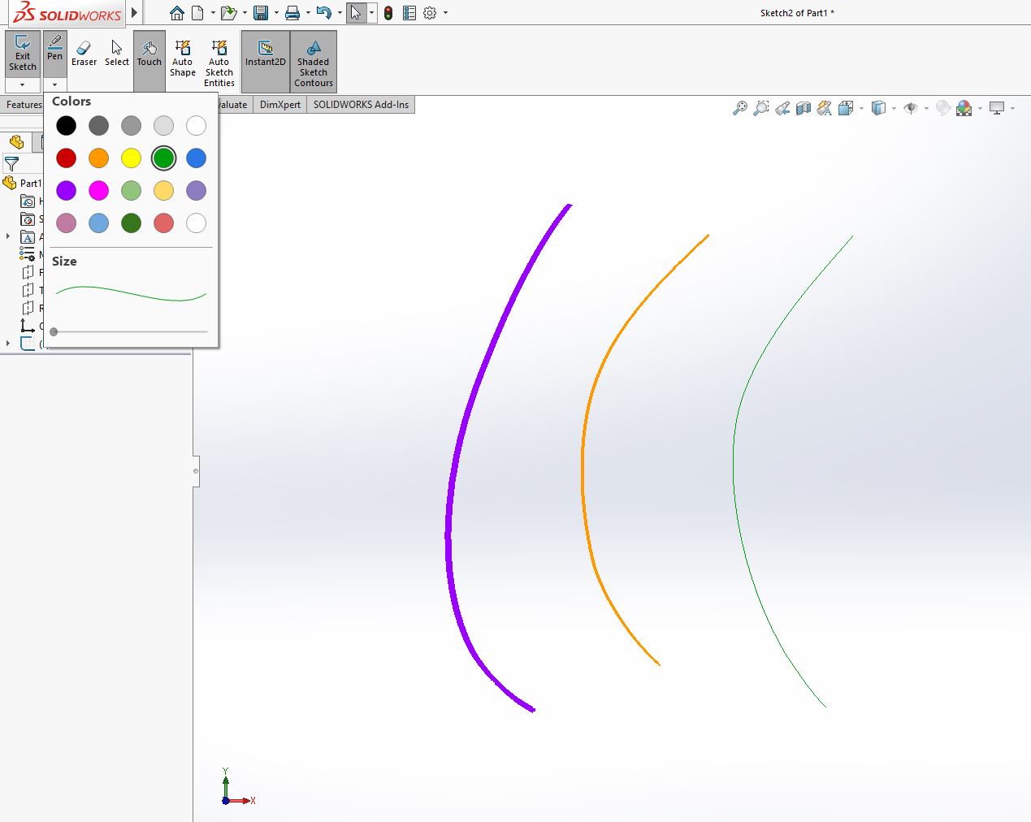
Task: Click the Home icon in the top toolbar
Action: [177, 13]
